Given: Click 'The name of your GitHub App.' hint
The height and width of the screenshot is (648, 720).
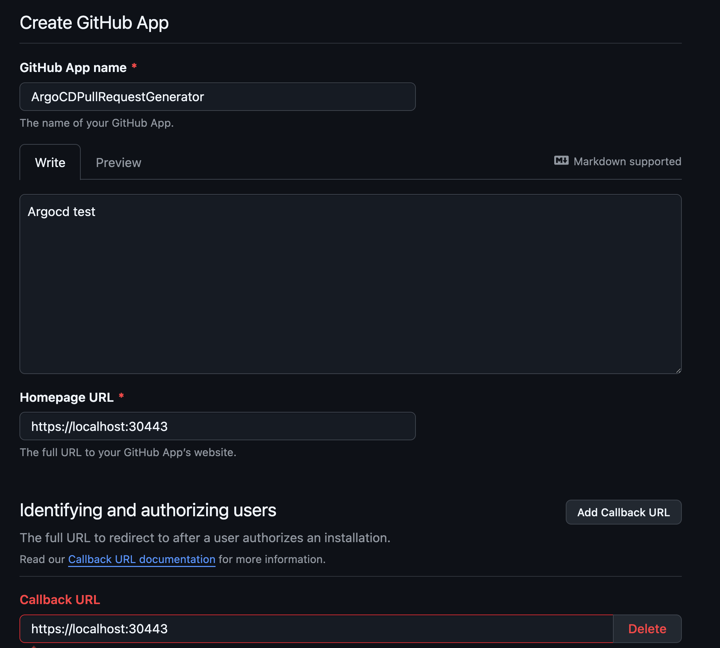Looking at the screenshot, I should (97, 123).
